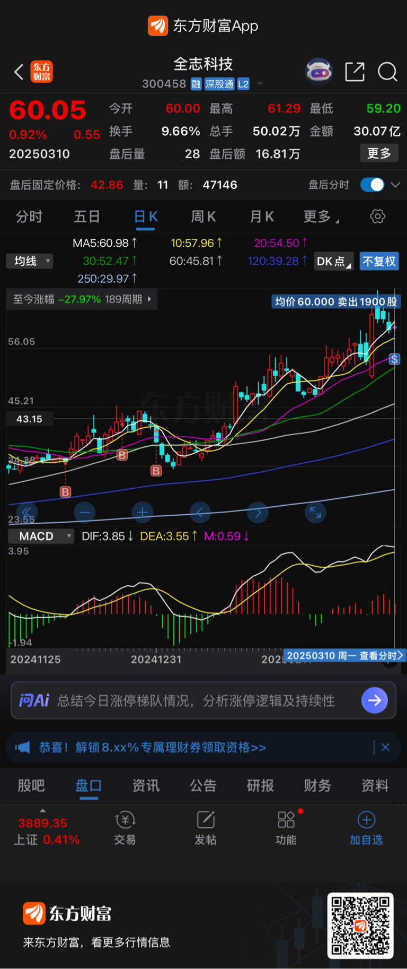The width and height of the screenshot is (407, 969).
Task: Expand the 盘后分时 chevron
Action: point(395,185)
